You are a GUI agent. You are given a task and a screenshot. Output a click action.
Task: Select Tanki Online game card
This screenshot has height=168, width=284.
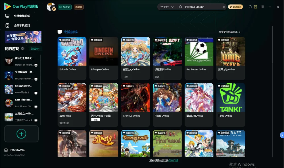231,105
